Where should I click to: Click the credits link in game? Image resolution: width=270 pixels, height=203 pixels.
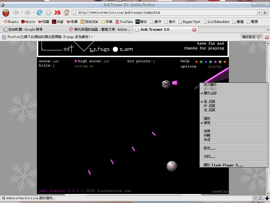(x=220, y=191)
